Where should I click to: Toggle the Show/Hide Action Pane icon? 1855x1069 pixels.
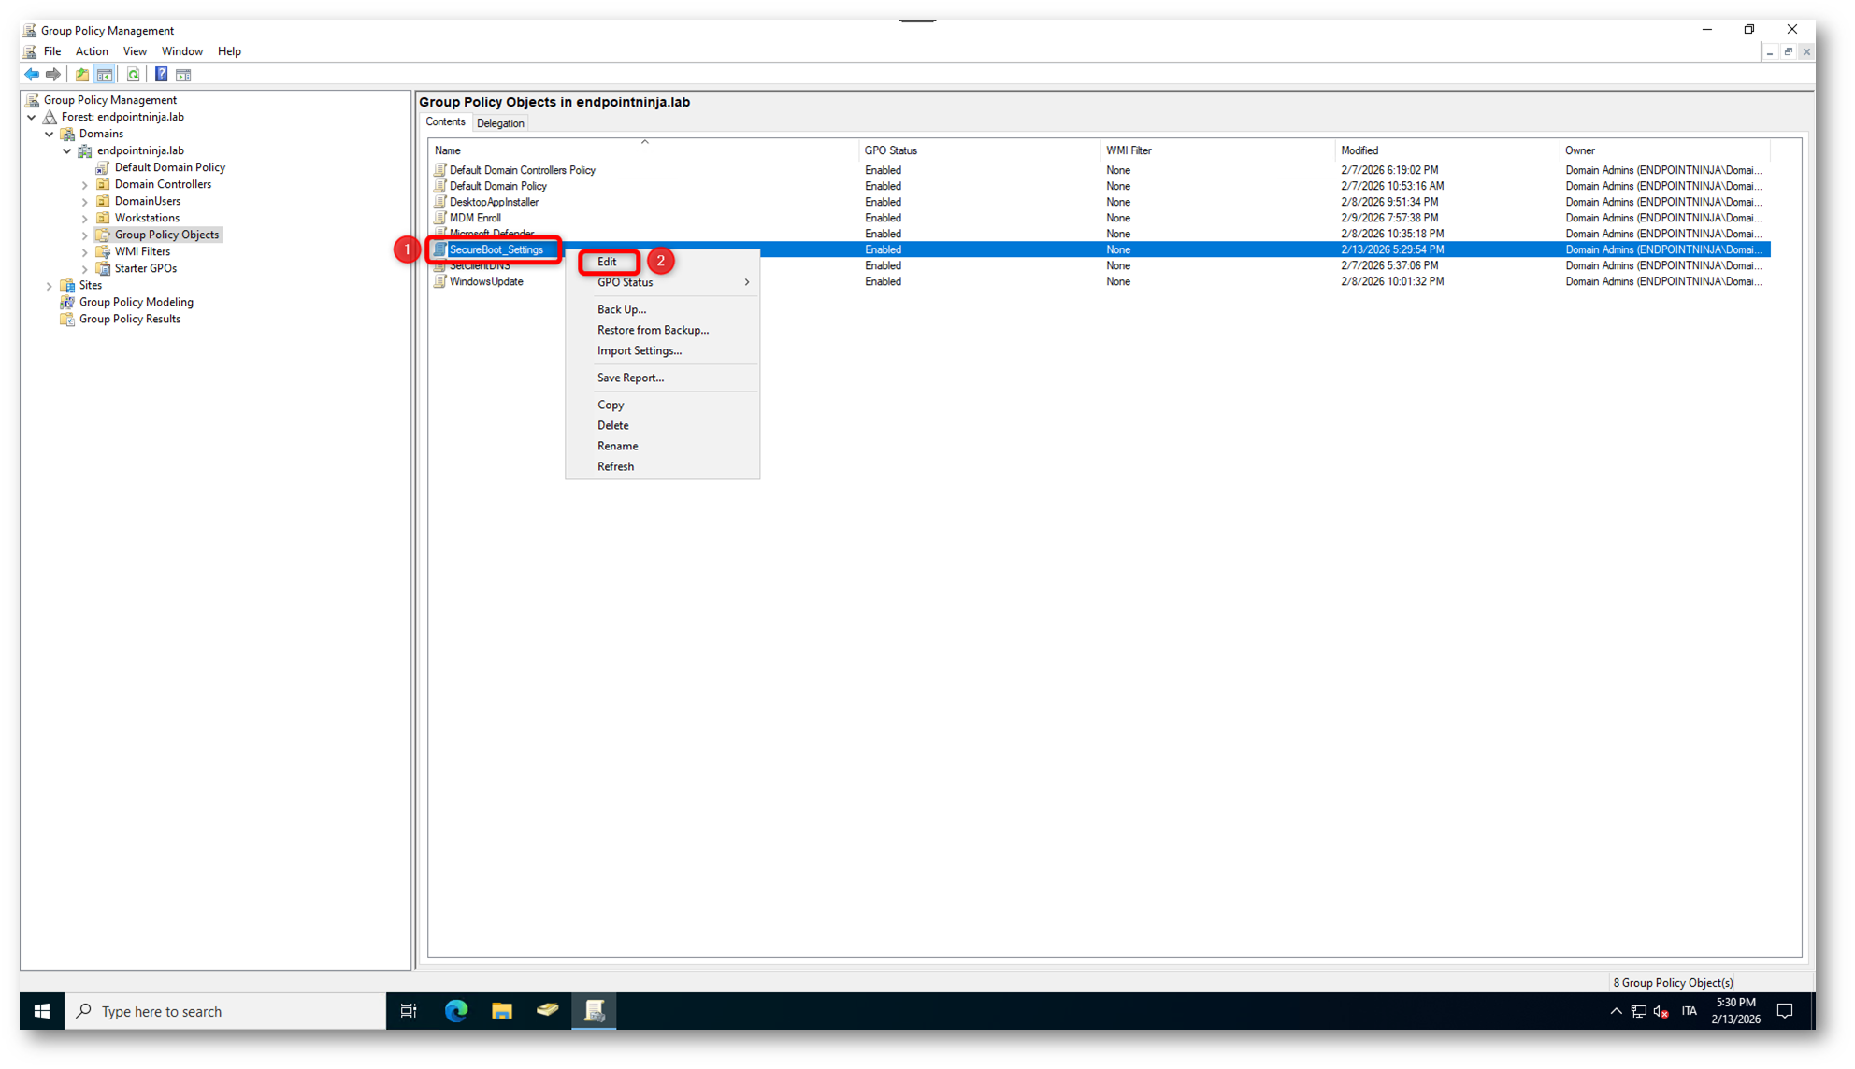pyautogui.click(x=183, y=74)
